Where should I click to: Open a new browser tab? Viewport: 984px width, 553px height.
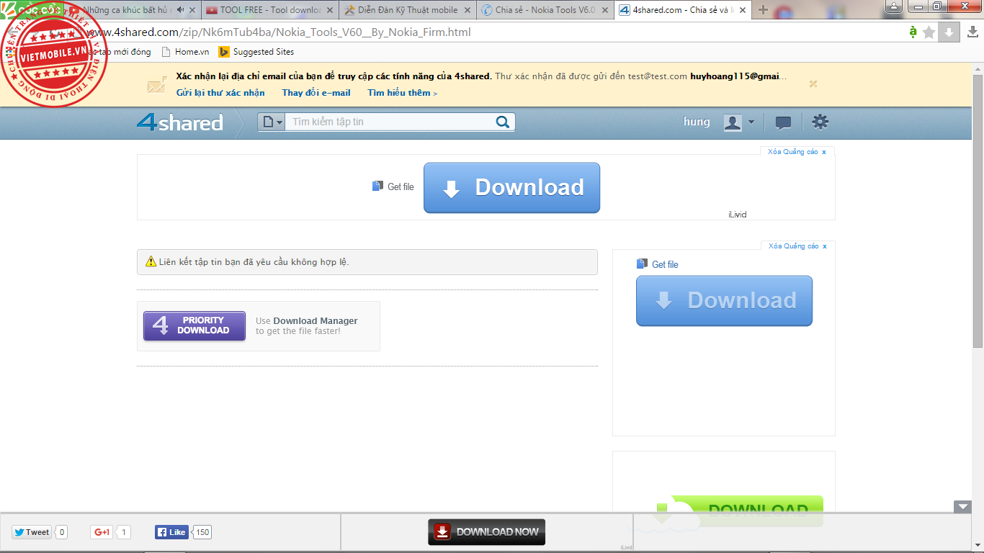764,10
